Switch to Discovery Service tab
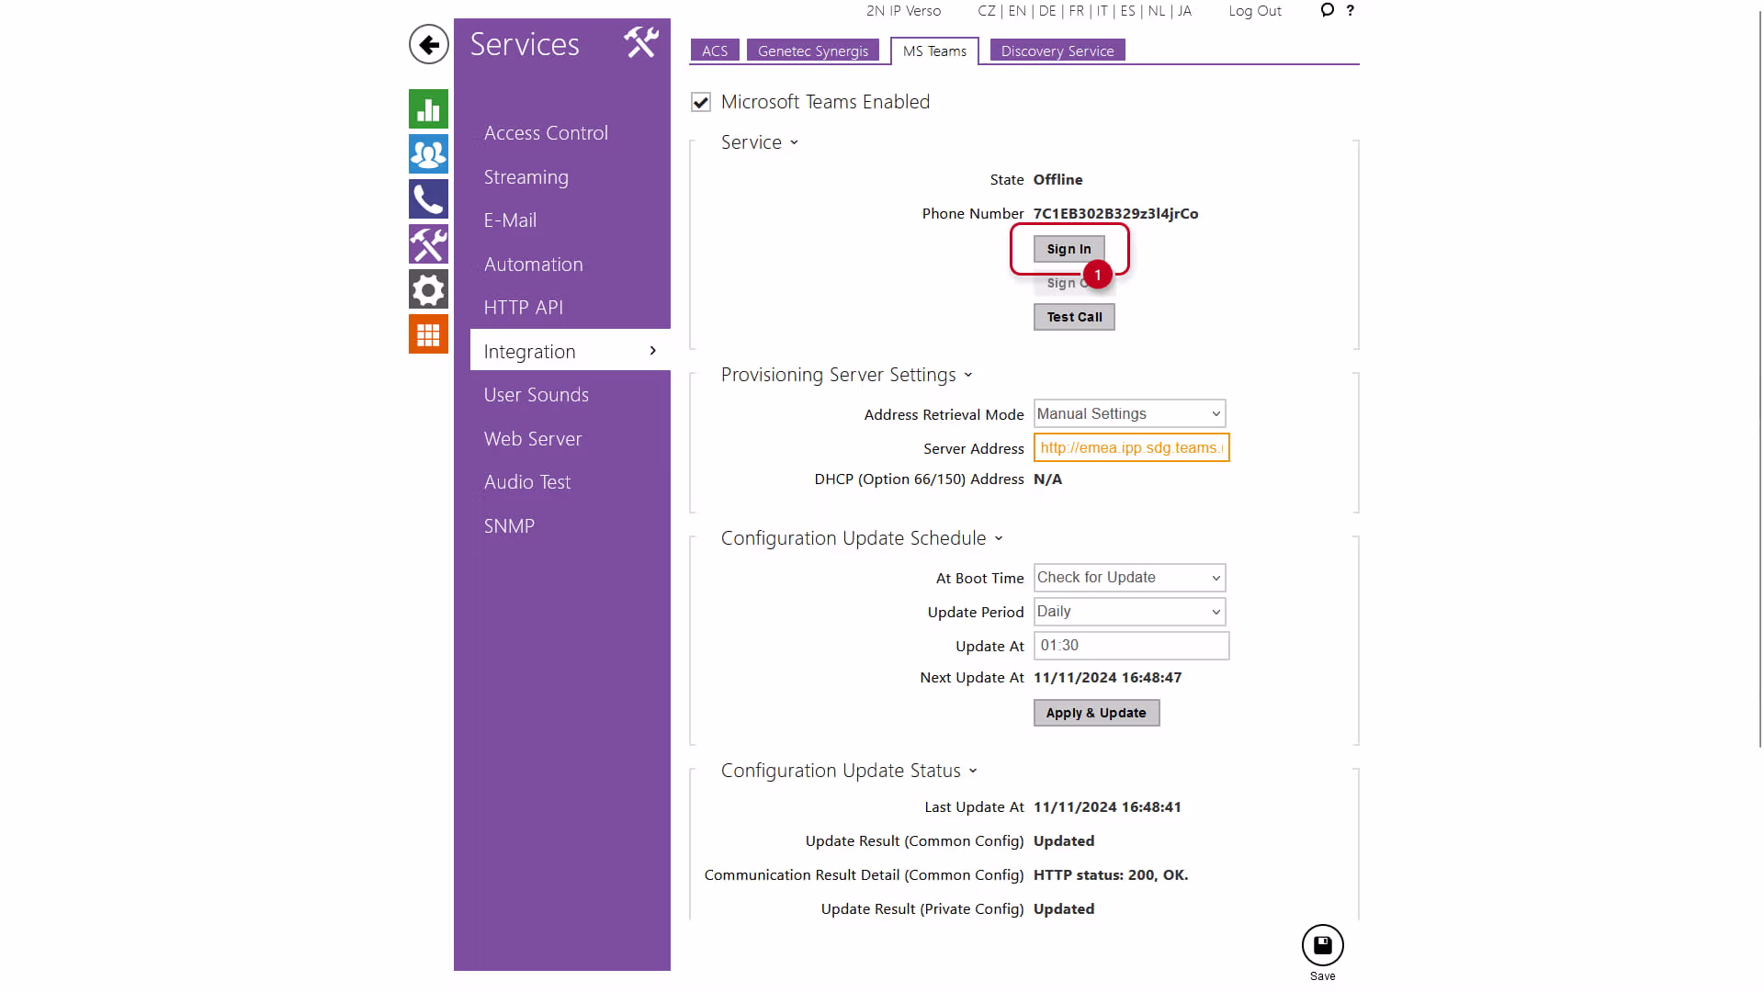 [1057, 51]
